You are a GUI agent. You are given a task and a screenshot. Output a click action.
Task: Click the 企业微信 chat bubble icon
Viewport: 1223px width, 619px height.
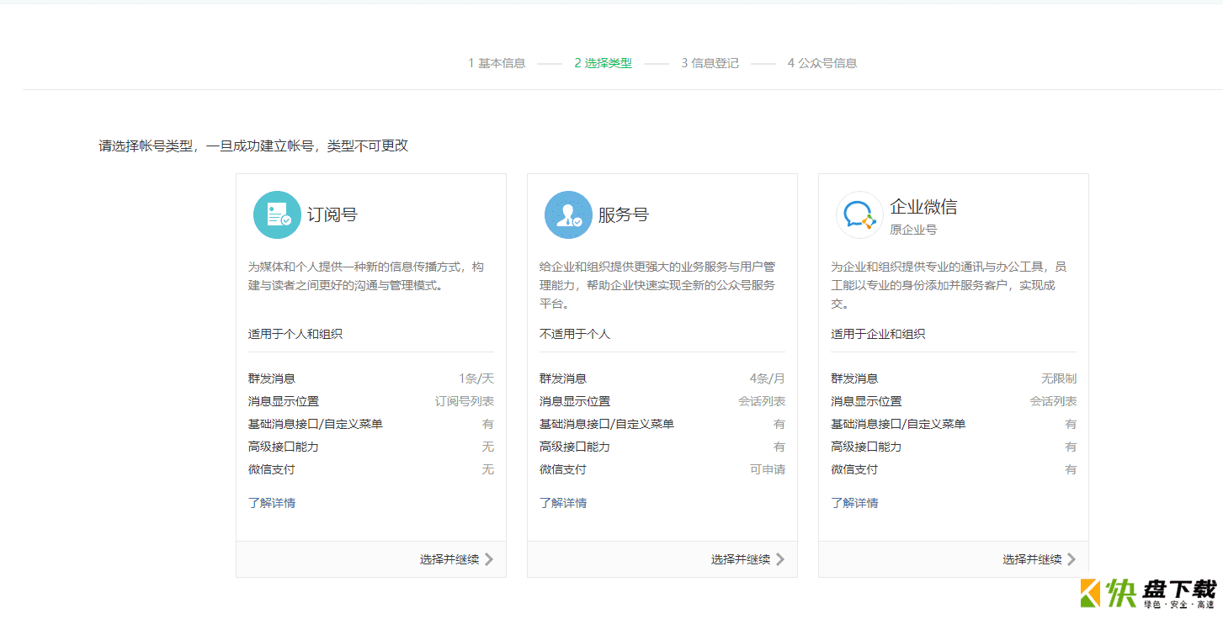click(x=859, y=214)
